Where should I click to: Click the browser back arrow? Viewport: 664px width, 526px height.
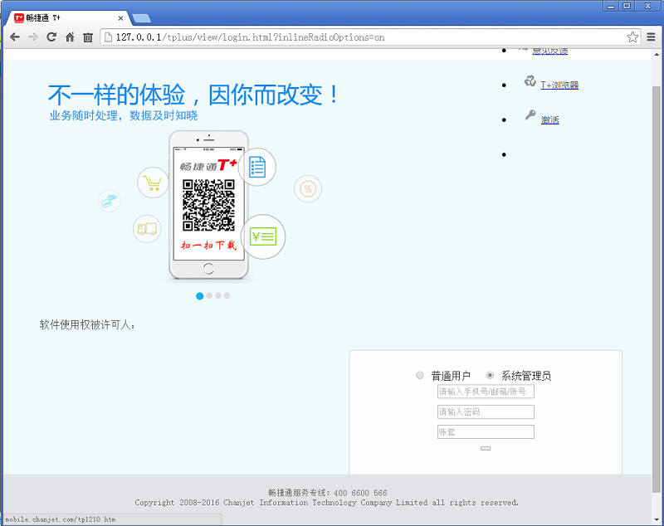(x=15, y=37)
